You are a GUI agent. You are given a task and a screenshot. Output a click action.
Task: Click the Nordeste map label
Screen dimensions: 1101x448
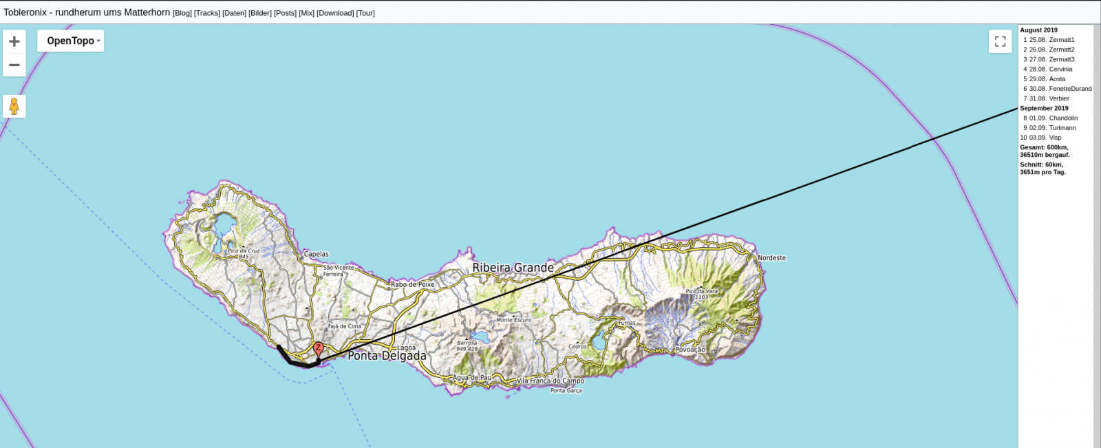[771, 258]
